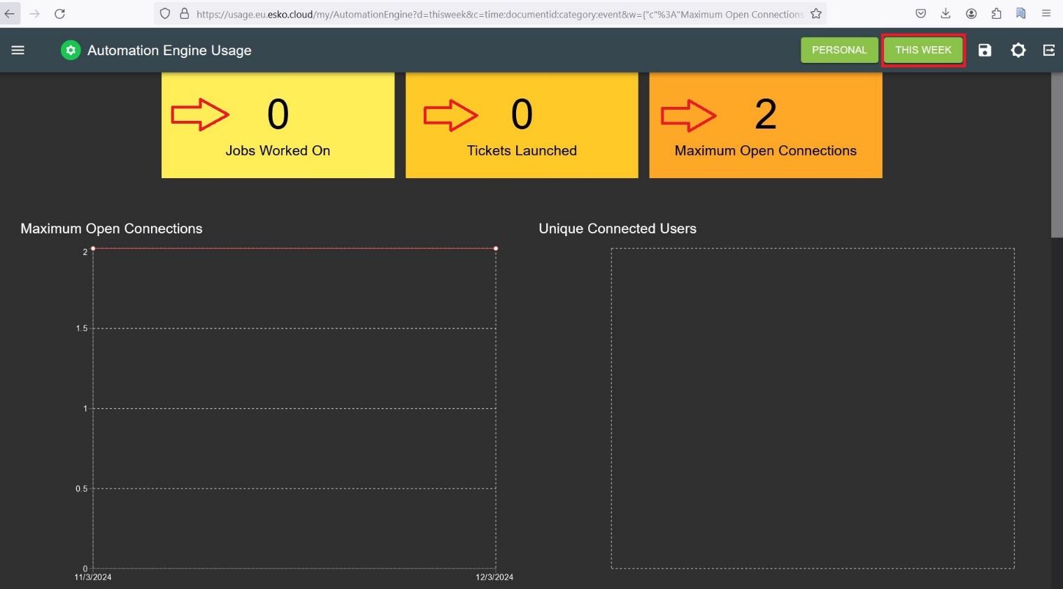The image size is (1063, 589).
Task: Open the Firefox application menu
Action: 1047,13
